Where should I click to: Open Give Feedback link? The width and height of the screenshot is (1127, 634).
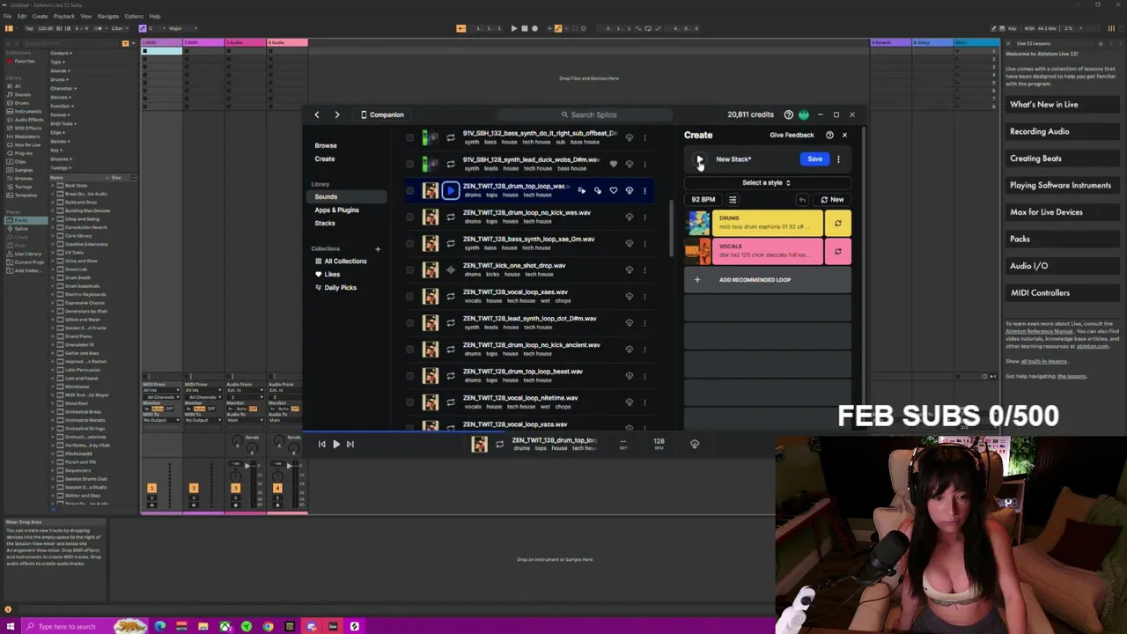[792, 136]
